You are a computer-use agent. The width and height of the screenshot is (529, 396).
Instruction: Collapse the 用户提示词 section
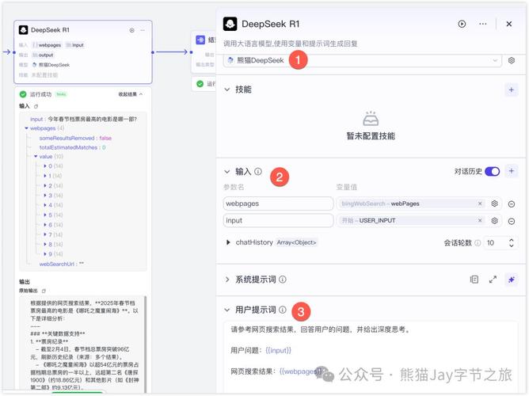coord(227,310)
